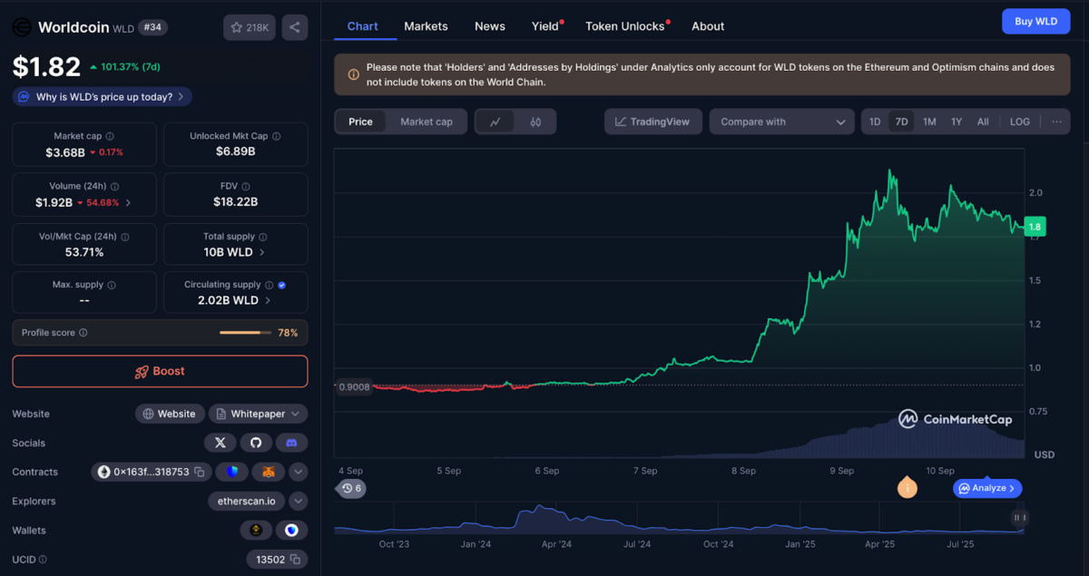Switch to the Markets tab
1089x576 pixels.
pyautogui.click(x=426, y=26)
